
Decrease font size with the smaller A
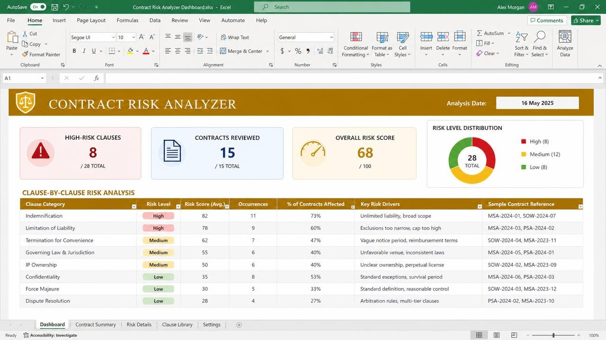152,37
